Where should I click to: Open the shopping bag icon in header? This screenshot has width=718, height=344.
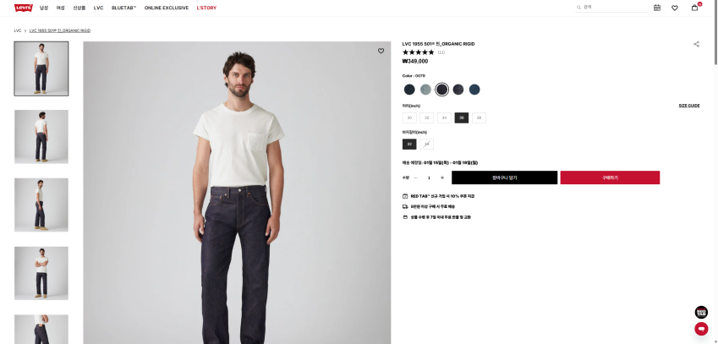[694, 8]
